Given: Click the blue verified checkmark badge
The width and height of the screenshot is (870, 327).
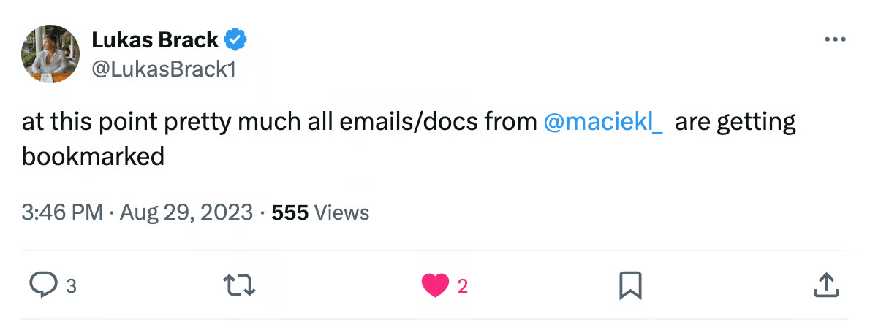Looking at the screenshot, I should point(235,41).
